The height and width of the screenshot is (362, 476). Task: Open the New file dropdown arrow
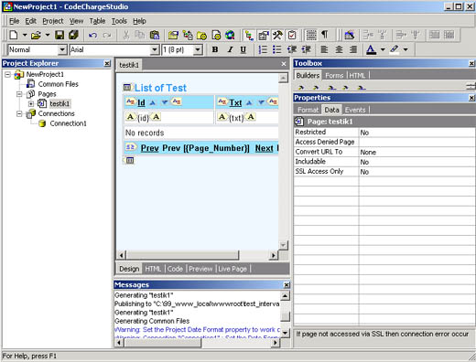tap(25, 35)
